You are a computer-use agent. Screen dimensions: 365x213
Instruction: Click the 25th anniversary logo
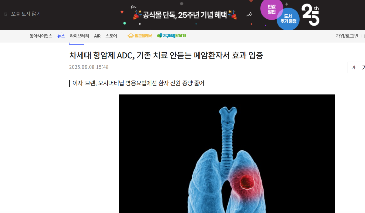click(311, 15)
